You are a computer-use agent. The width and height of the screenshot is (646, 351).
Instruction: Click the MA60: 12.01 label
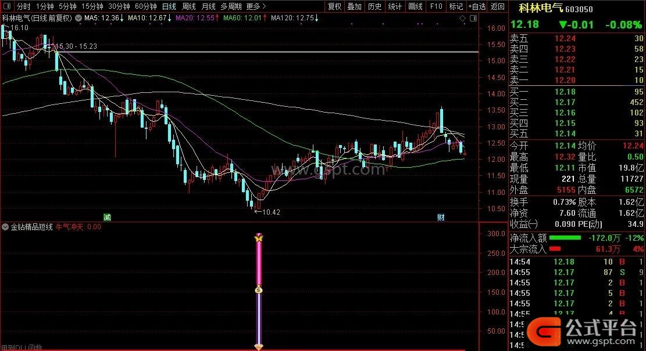[245, 18]
